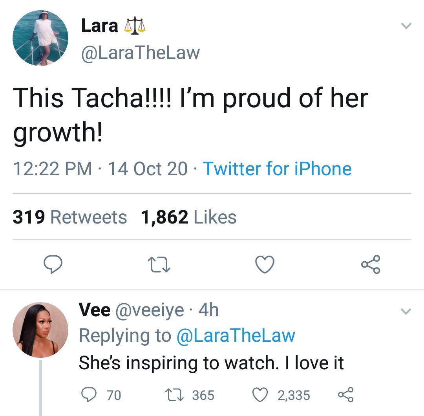424x416 pixels.
Task: Select the @LaraTheLaw handle under Lara's name
Action: pos(140,53)
